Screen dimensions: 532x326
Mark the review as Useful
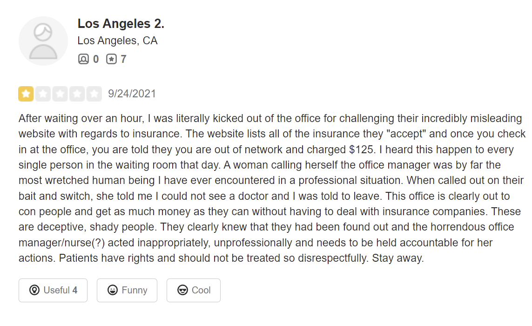[53, 290]
